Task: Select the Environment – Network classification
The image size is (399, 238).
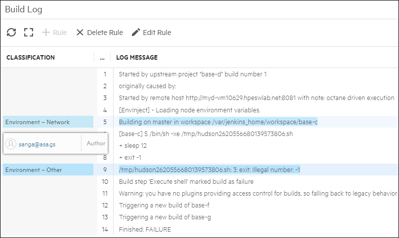Action: tap(38, 122)
